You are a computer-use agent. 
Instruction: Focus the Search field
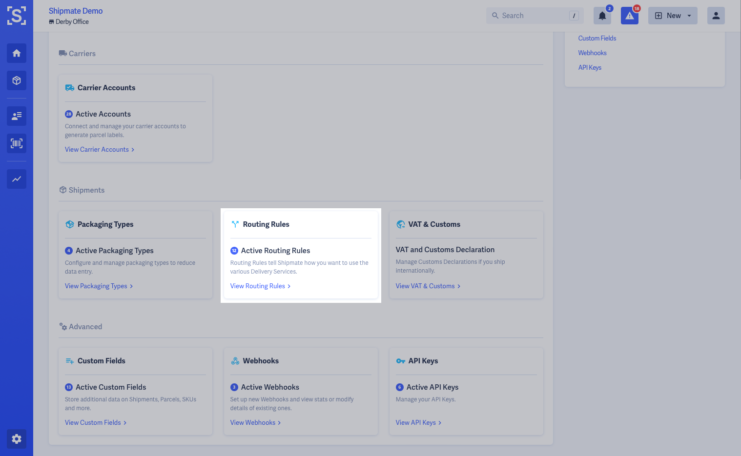535,16
